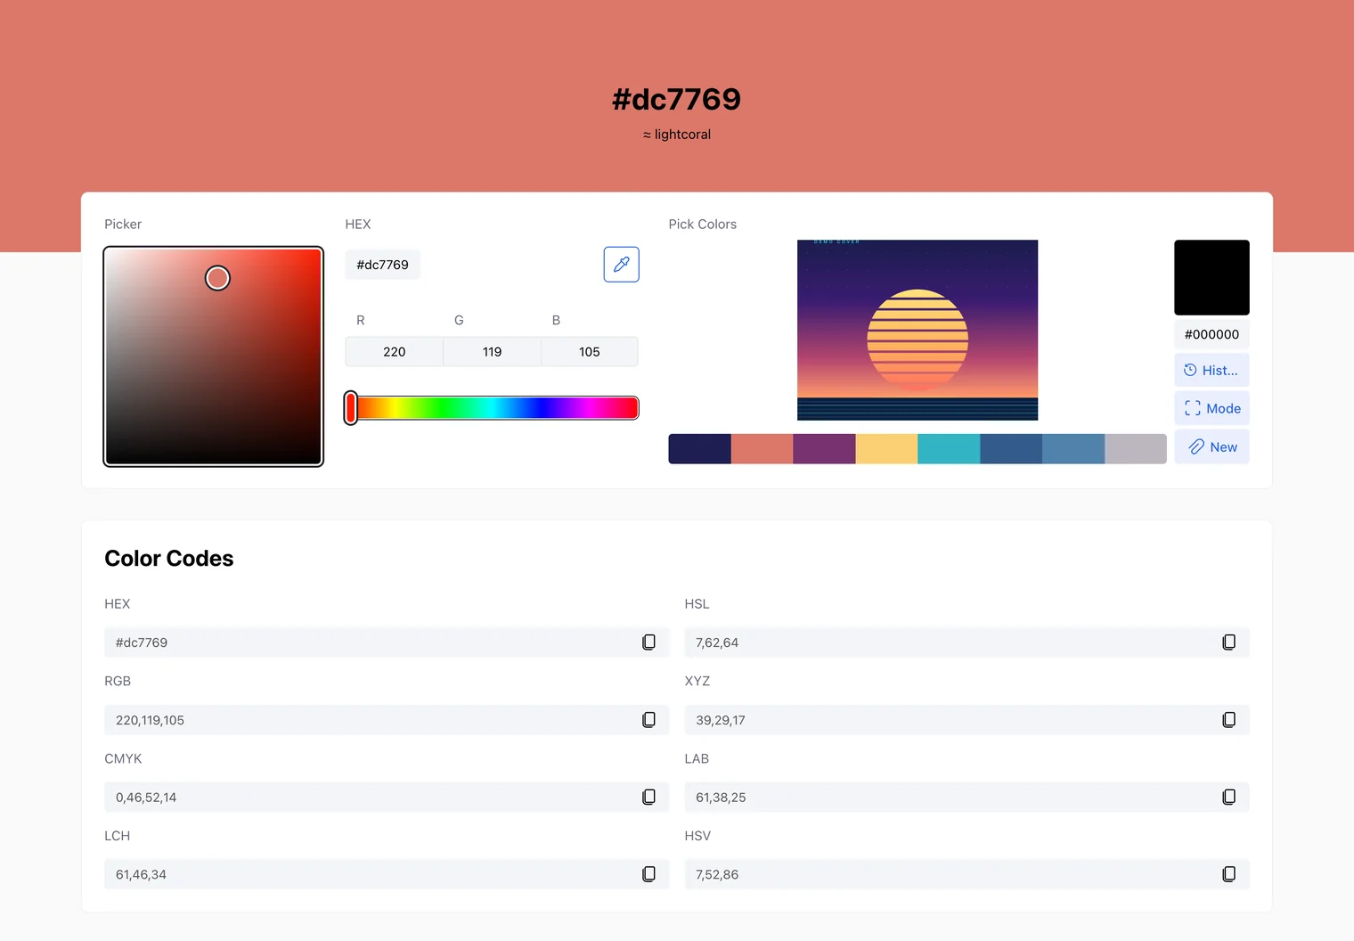This screenshot has height=941, width=1354.
Task: Open the History button
Action: 1211,370
